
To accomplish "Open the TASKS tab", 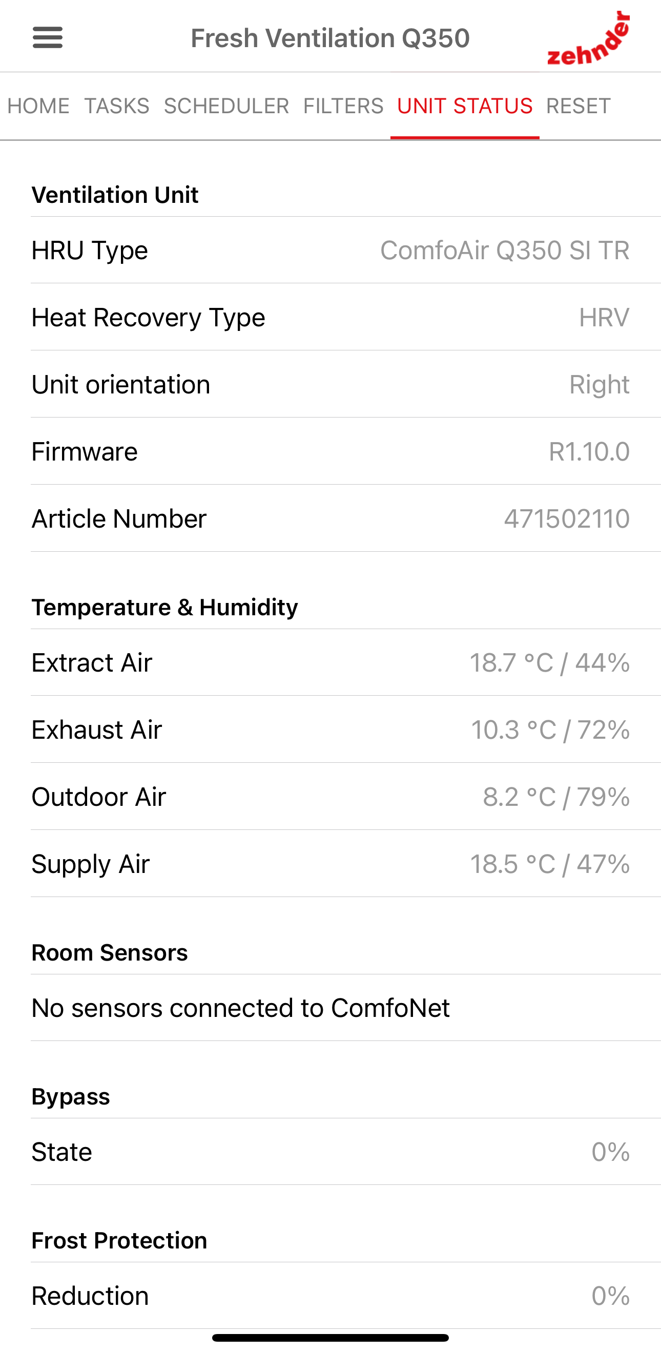I will click(x=117, y=106).
